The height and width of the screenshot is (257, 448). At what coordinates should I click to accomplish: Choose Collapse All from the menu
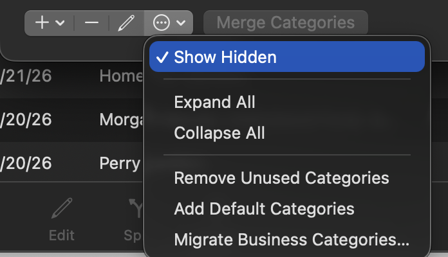[219, 133]
